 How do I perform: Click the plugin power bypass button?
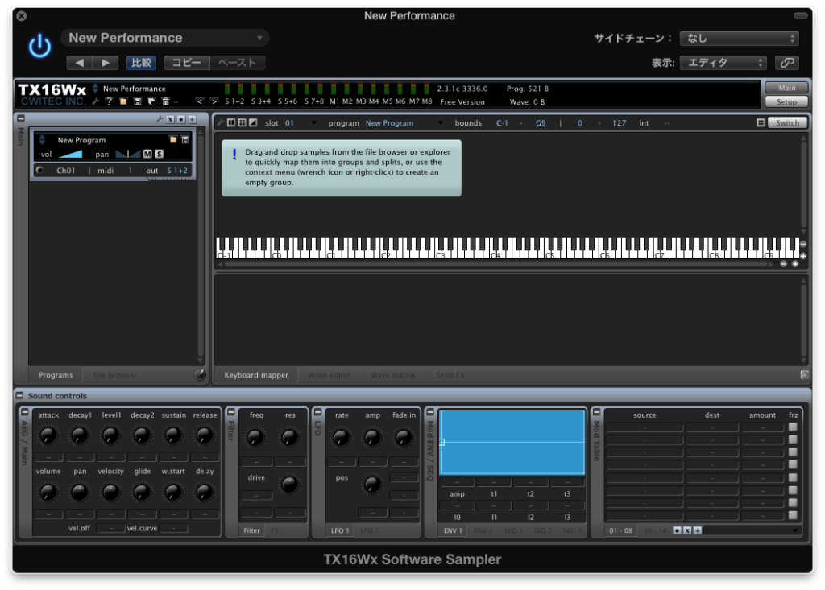pos(39,47)
